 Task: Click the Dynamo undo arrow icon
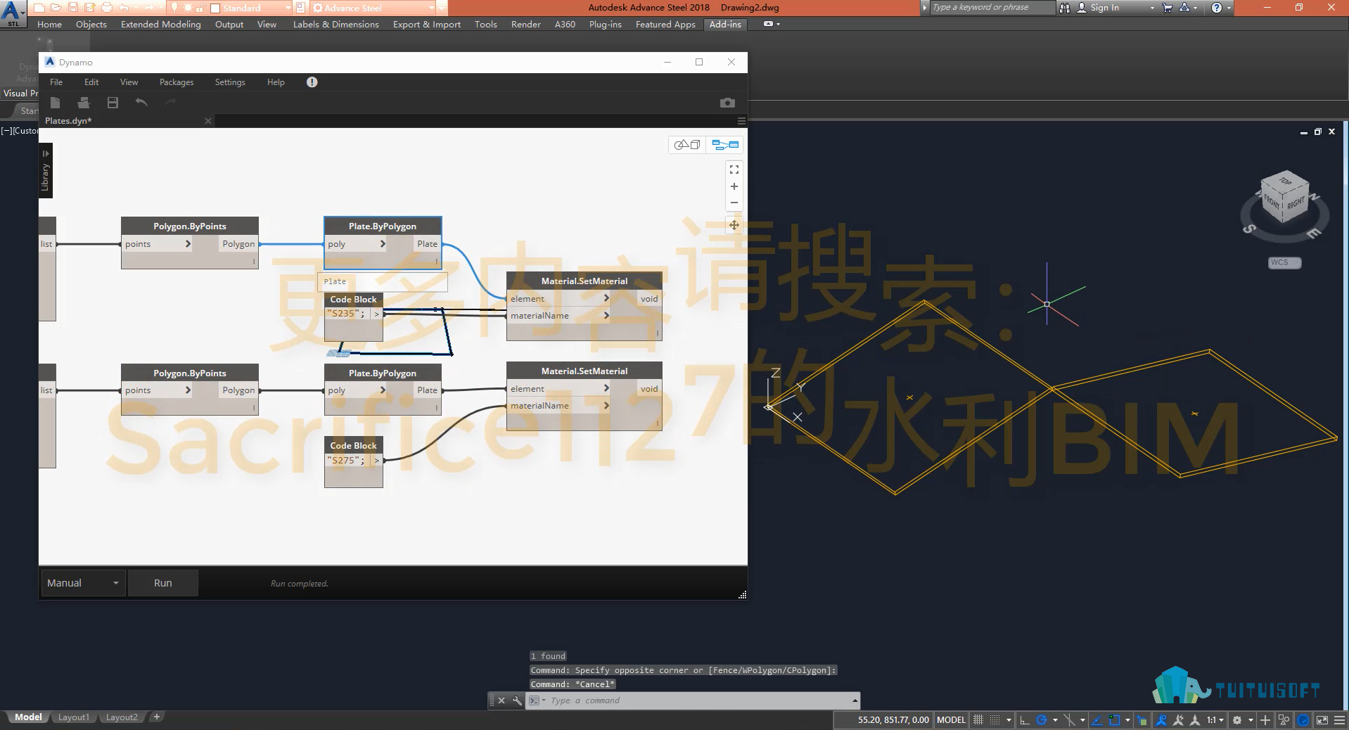pyautogui.click(x=141, y=103)
